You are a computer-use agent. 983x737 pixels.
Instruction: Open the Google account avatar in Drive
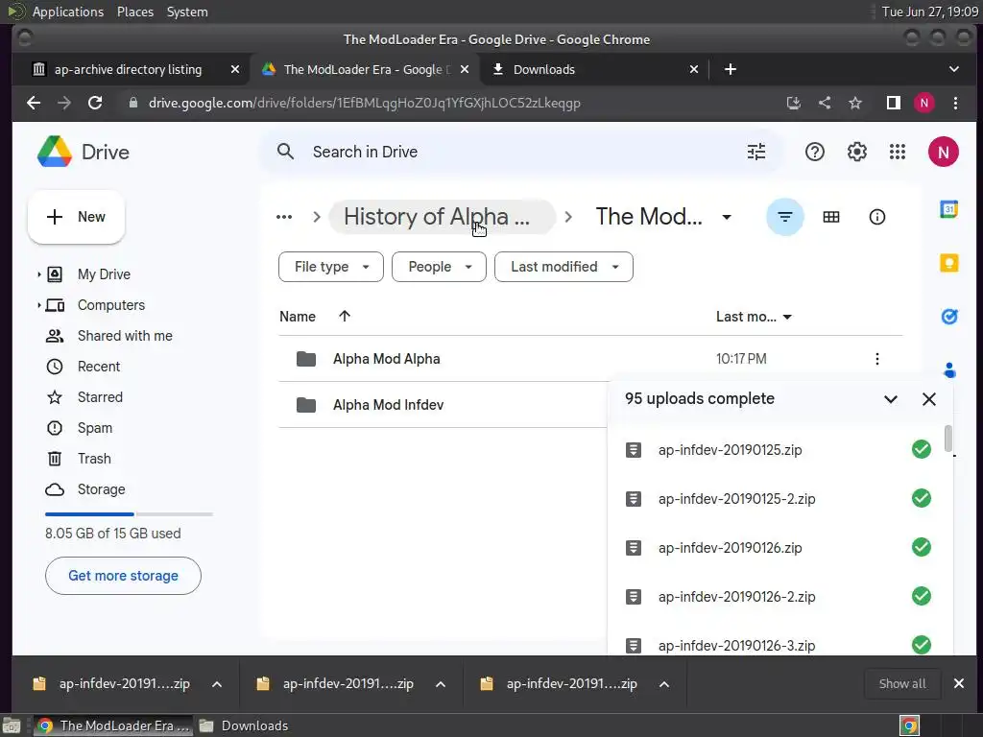point(943,152)
